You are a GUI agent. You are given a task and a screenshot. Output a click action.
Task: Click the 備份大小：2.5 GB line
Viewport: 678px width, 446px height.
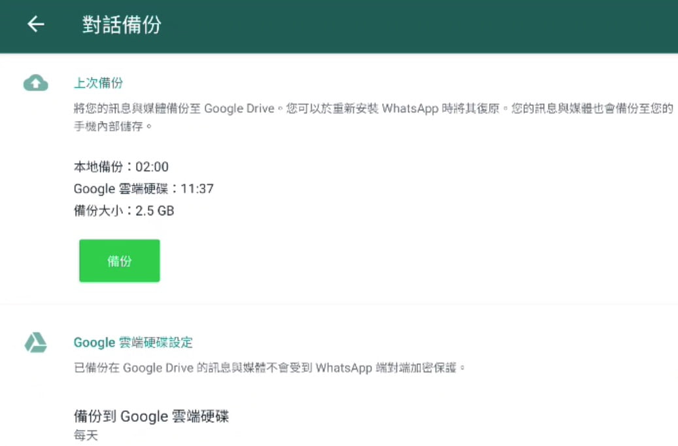124,211
